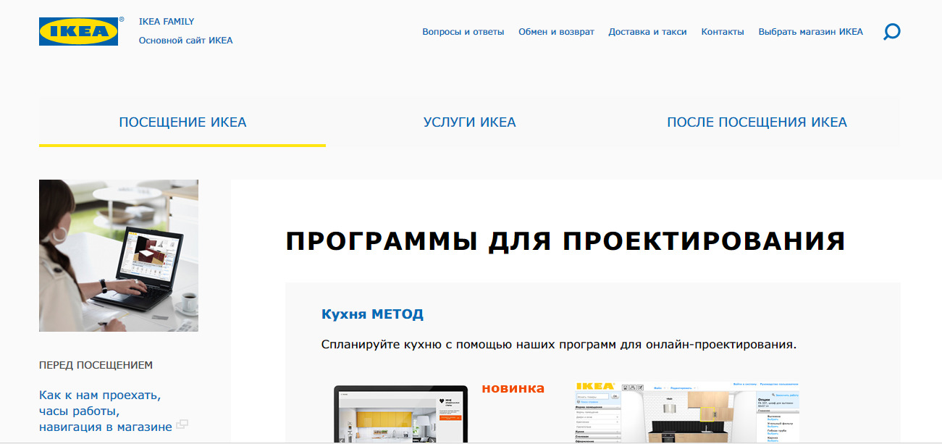Select Обмен и возврат in top menu
The width and height of the screenshot is (942, 444).
click(556, 32)
